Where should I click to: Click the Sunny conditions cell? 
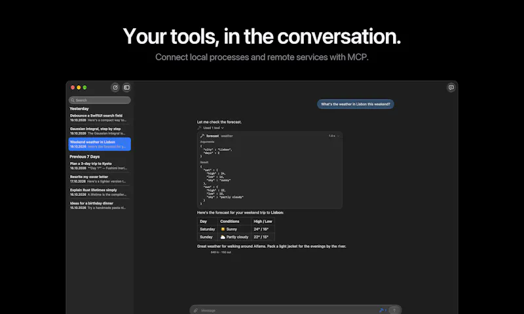[x=234, y=229]
